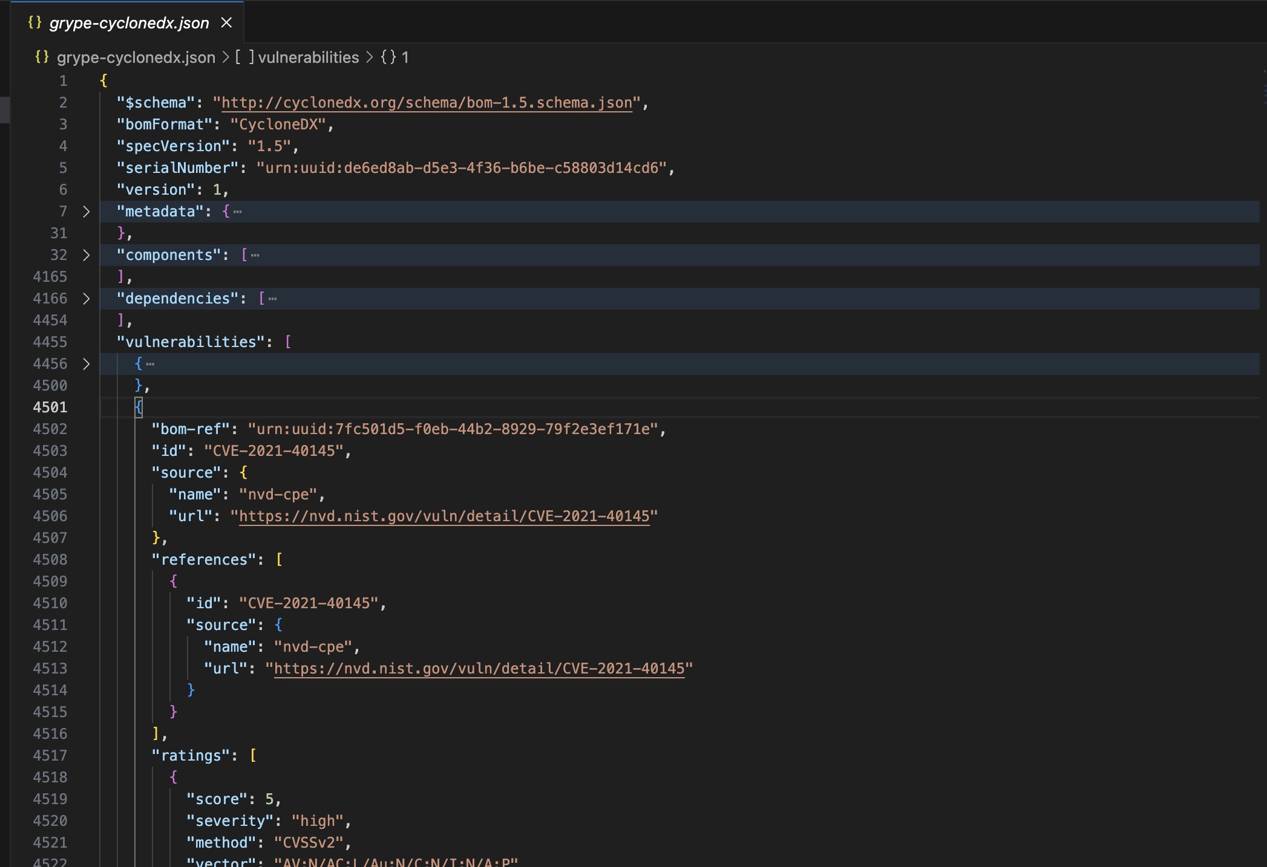Viewport: 1267px width, 867px height.
Task: Expand the folded dependencies array
Action: (x=86, y=299)
